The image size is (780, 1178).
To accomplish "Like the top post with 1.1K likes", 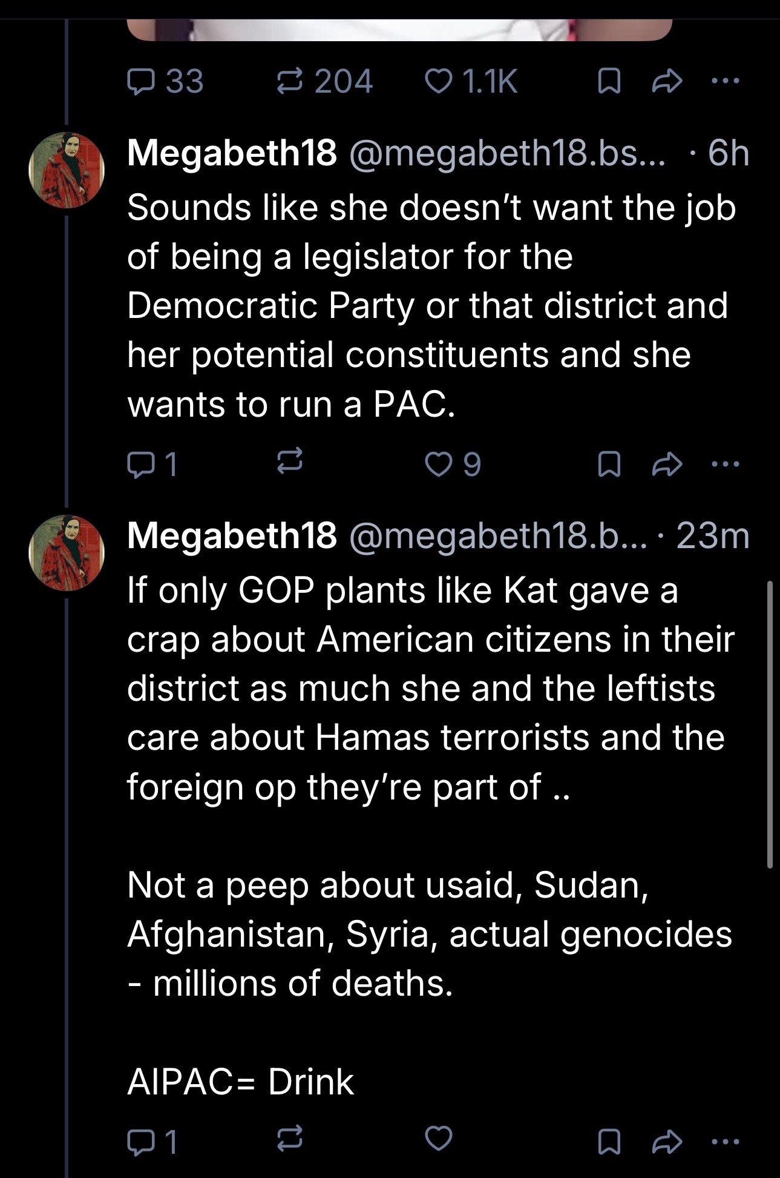I will (x=438, y=82).
